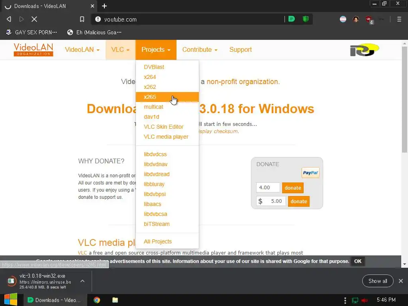This screenshot has width=408, height=306.
Task: Click the muted volume tray icon
Action: [x=365, y=300]
